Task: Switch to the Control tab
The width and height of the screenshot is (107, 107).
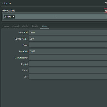Action: 15,26
